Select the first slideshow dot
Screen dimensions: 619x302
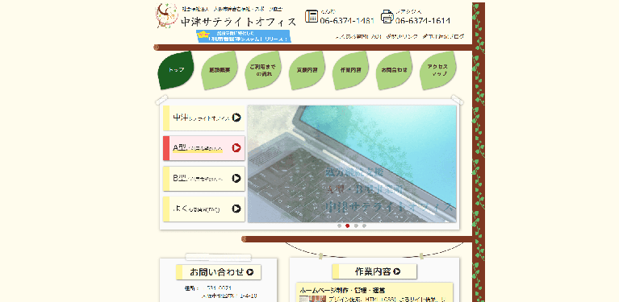(x=340, y=226)
